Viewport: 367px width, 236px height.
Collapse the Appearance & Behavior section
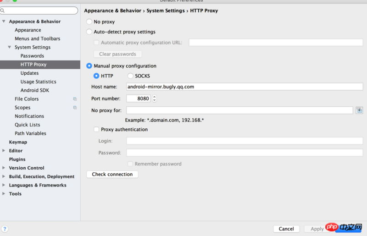pyautogui.click(x=4, y=22)
